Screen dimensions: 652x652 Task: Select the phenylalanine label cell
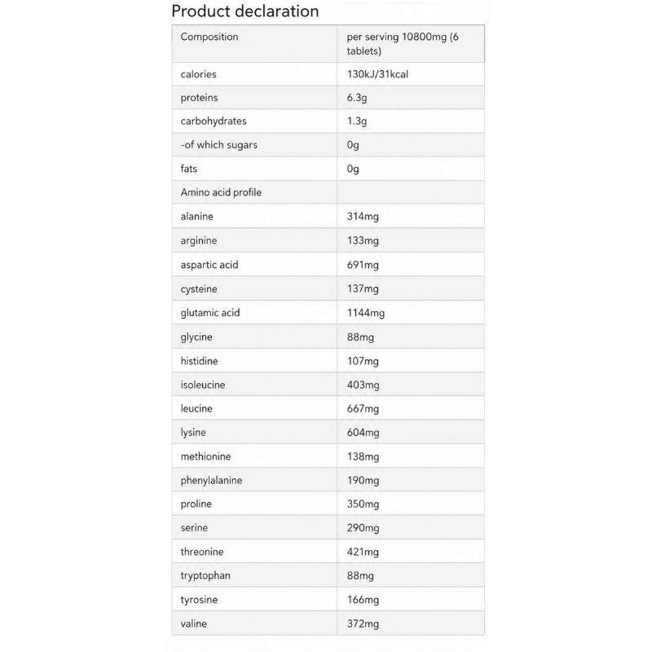click(254, 480)
